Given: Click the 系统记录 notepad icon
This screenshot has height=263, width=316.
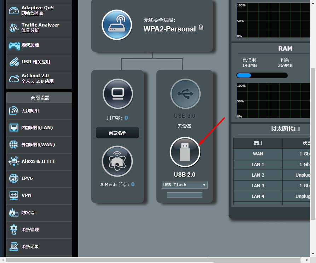Looking at the screenshot, I should 13,246.
